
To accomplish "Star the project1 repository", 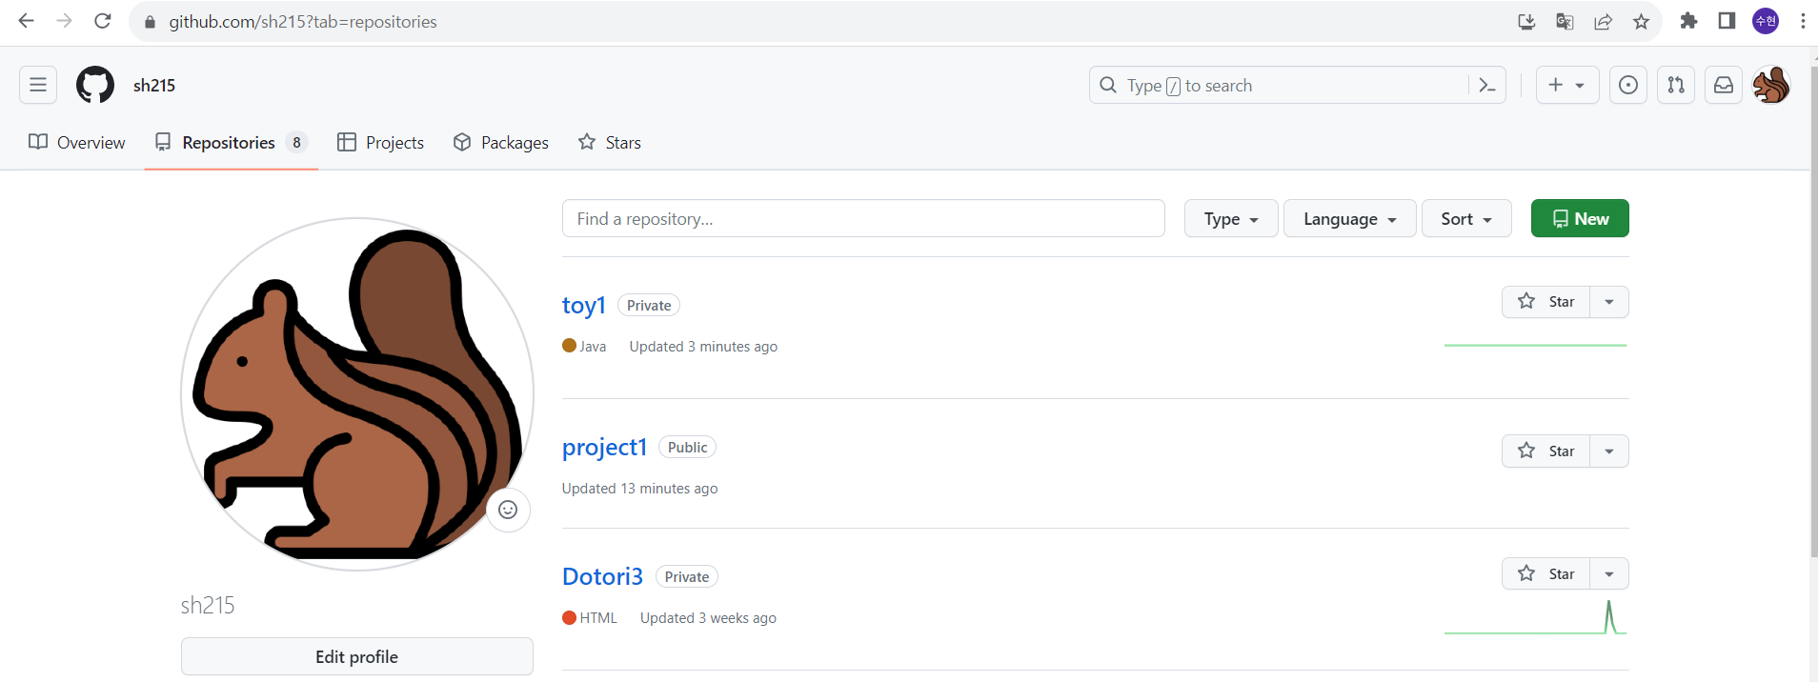I will [1545, 451].
